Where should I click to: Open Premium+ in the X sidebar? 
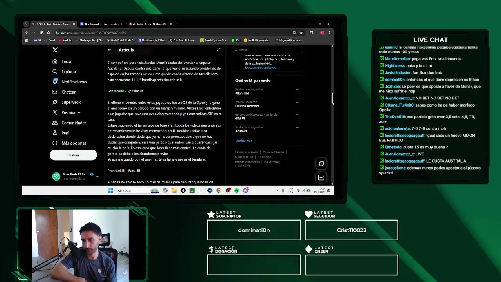point(67,112)
